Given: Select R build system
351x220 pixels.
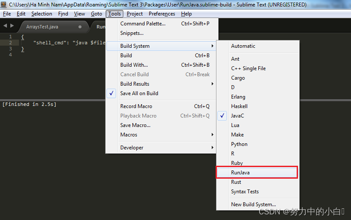Looking at the screenshot, I should click(258, 154).
